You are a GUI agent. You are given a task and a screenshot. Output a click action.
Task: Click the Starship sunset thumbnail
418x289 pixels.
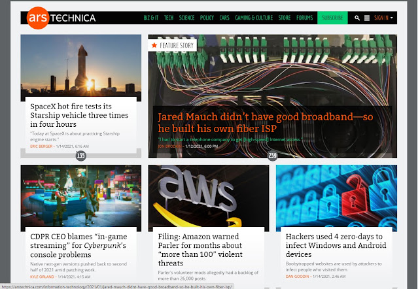click(x=80, y=65)
